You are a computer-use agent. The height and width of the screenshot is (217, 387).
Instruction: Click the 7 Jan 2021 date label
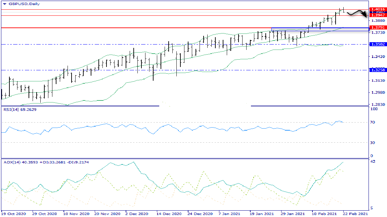(x=229, y=213)
